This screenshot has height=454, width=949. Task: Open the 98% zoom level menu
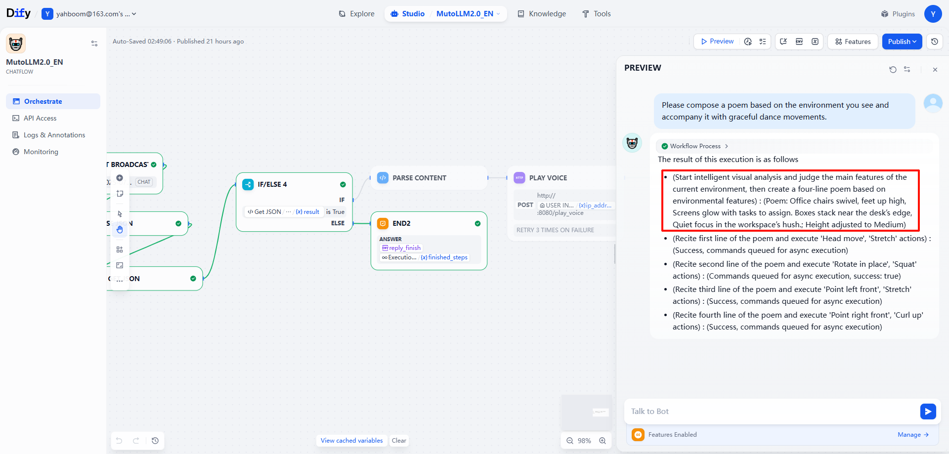point(584,441)
